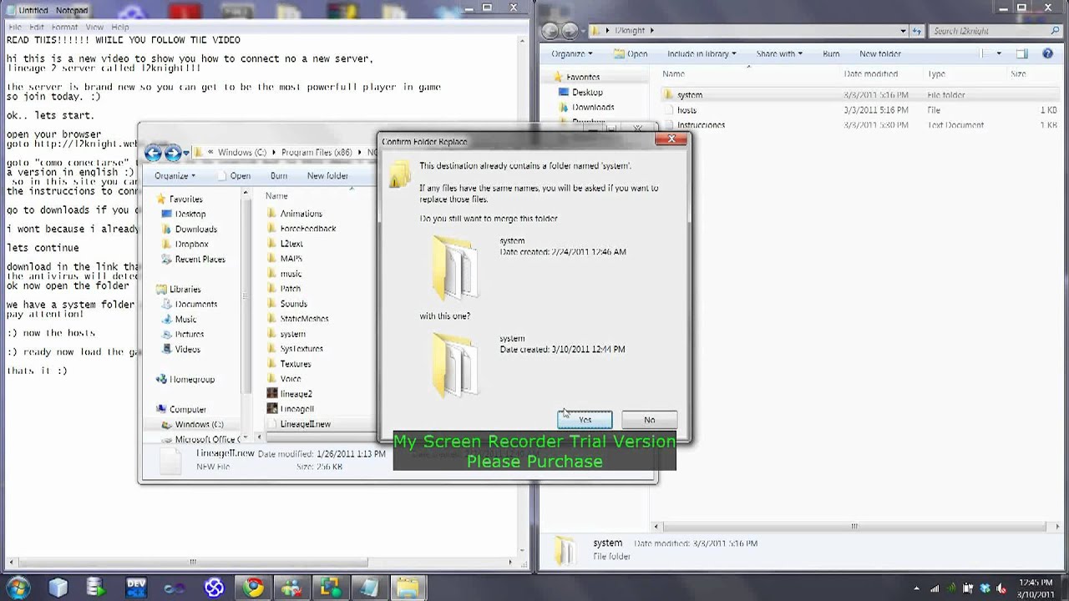Click back arrow in l2knight window

[x=550, y=31]
